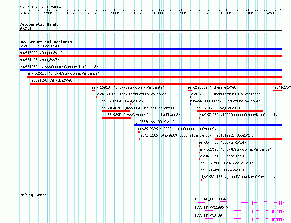
Task: Select the blue bar under nsv1029665
Action: coord(150,49)
